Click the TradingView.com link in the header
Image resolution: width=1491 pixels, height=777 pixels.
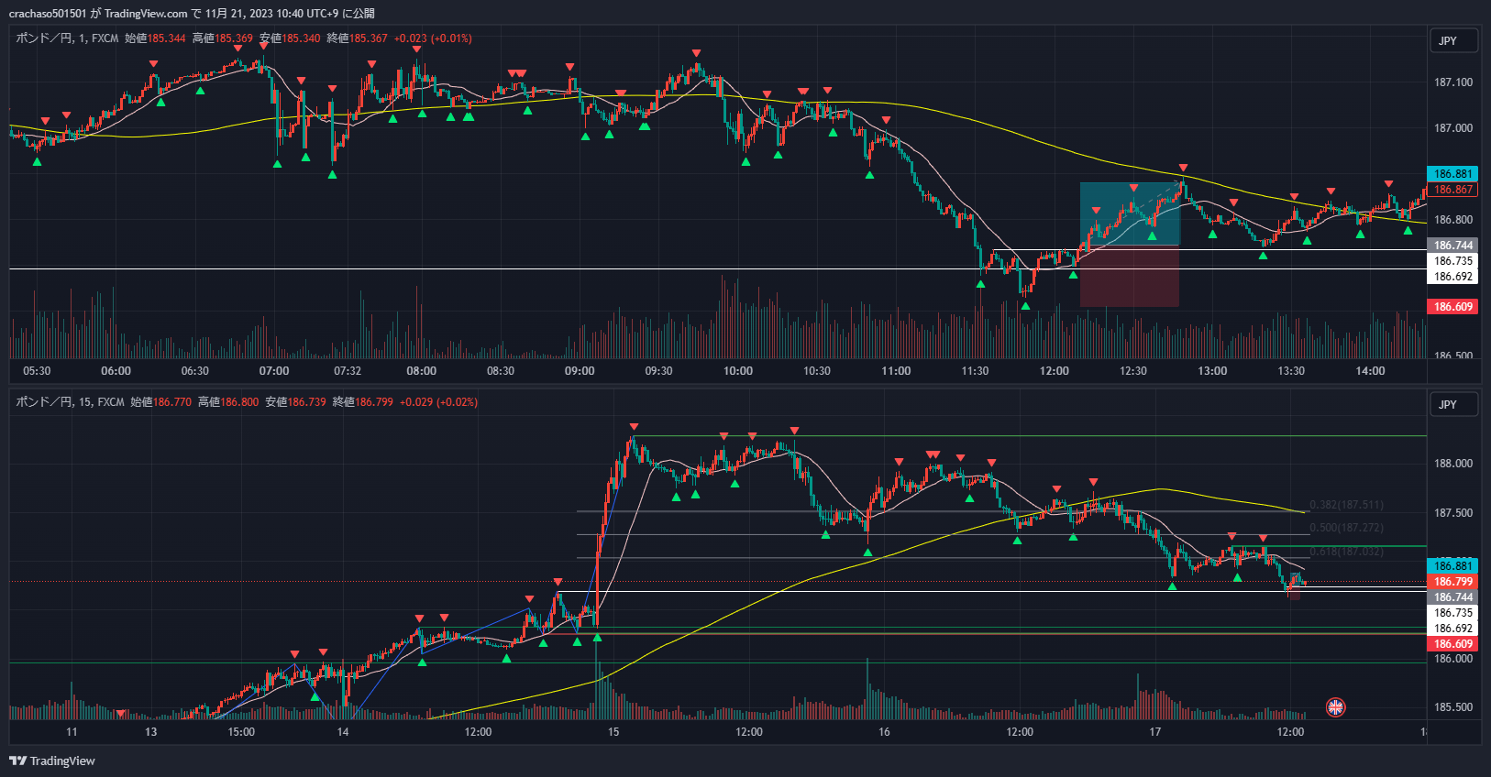coord(146,13)
